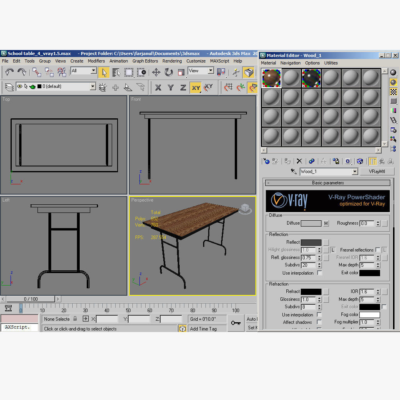Toggle the selection lock padlock
This screenshot has height=400, width=400.
75,319
